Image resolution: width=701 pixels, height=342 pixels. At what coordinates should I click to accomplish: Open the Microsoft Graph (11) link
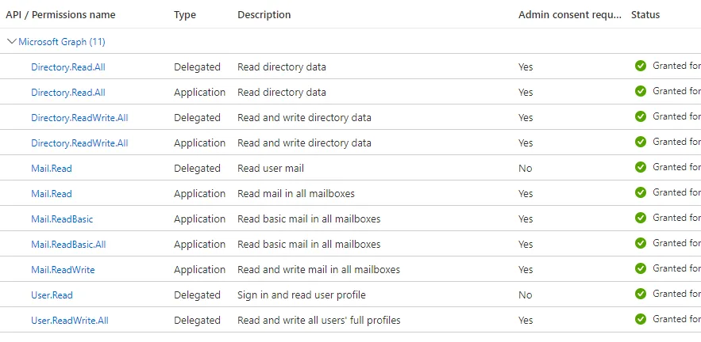[62, 41]
